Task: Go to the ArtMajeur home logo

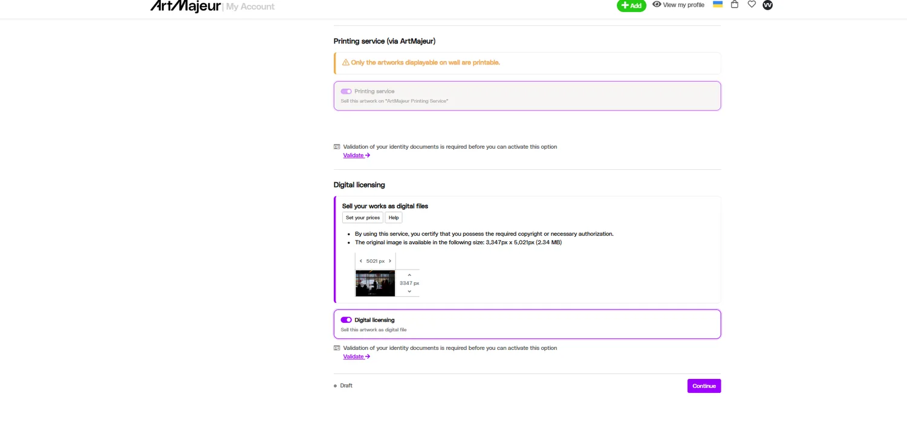Action: pyautogui.click(x=186, y=6)
